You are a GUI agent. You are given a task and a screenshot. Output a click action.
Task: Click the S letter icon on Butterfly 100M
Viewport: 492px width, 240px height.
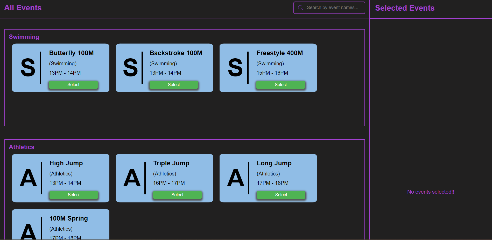pos(28,68)
